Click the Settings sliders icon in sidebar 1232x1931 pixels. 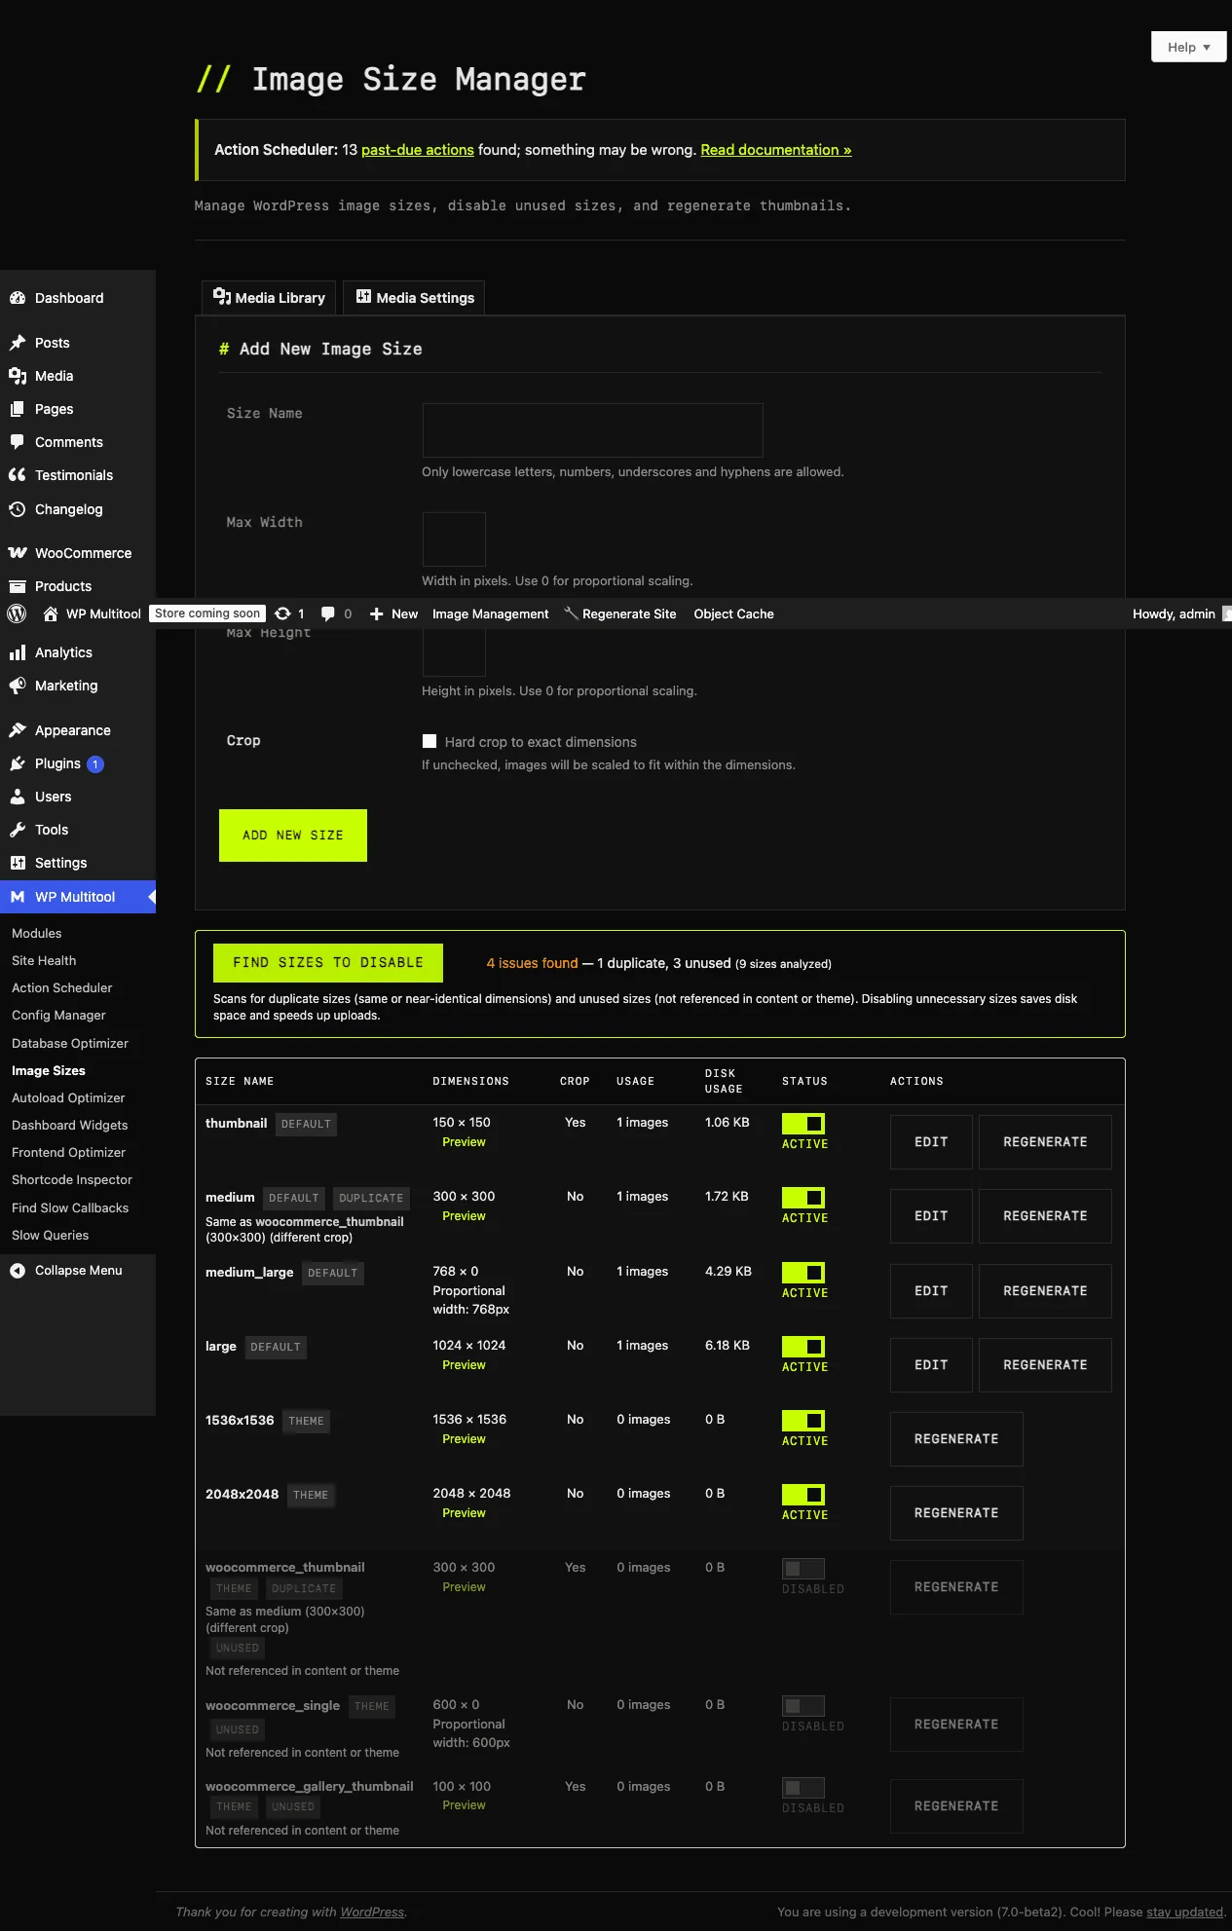[18, 863]
